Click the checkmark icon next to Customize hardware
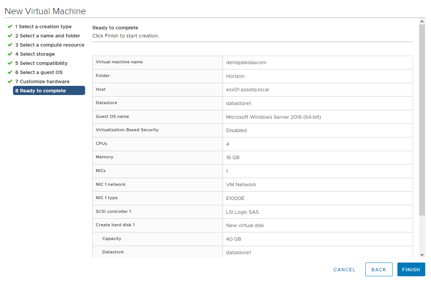The image size is (431, 282). pyautogui.click(x=10, y=81)
